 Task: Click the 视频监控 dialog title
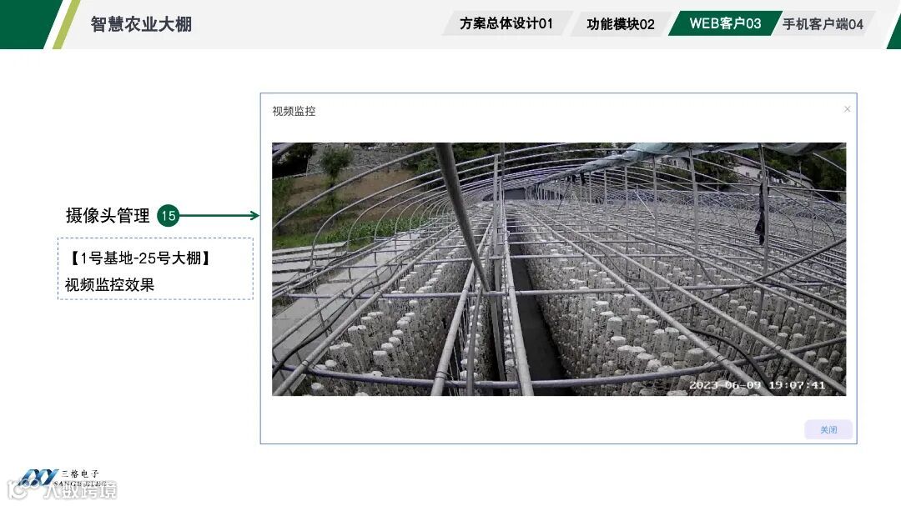[x=294, y=111]
